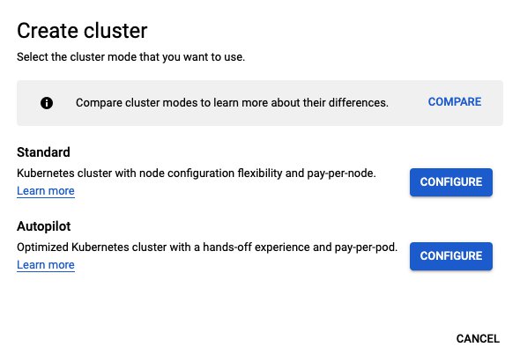520x347 pixels.
Task: Click the Standard mode heading
Action: (x=43, y=152)
